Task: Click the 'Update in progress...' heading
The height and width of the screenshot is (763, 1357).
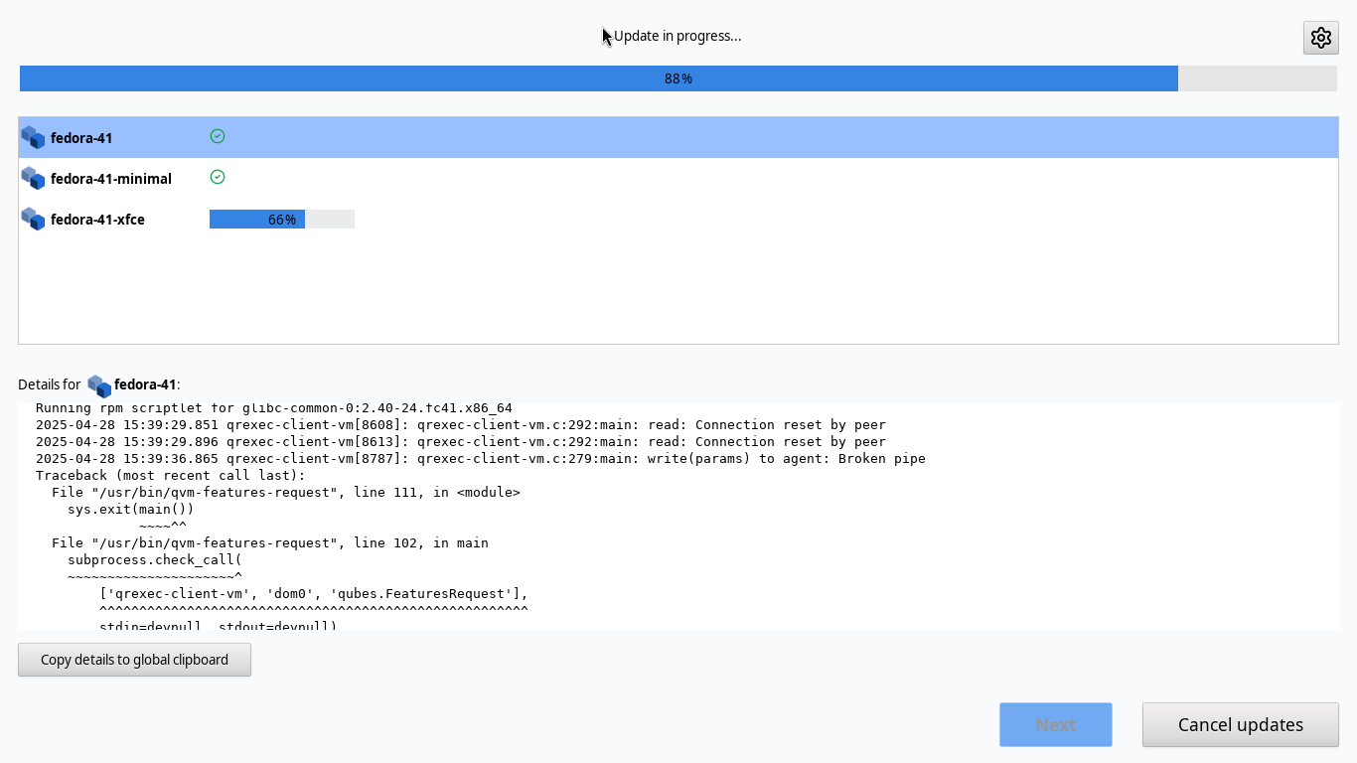Action: coord(678,36)
